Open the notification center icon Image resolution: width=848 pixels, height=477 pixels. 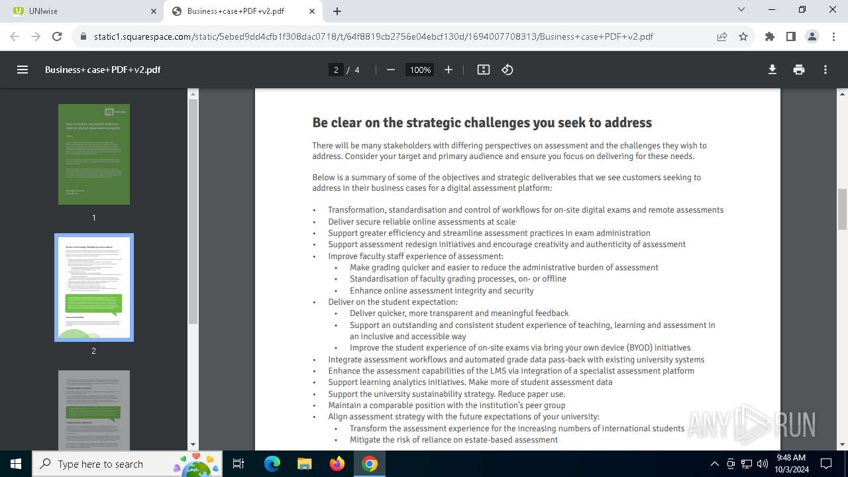coord(826,464)
